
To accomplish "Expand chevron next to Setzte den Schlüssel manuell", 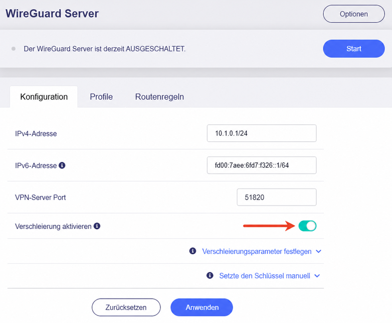I will click(317, 276).
